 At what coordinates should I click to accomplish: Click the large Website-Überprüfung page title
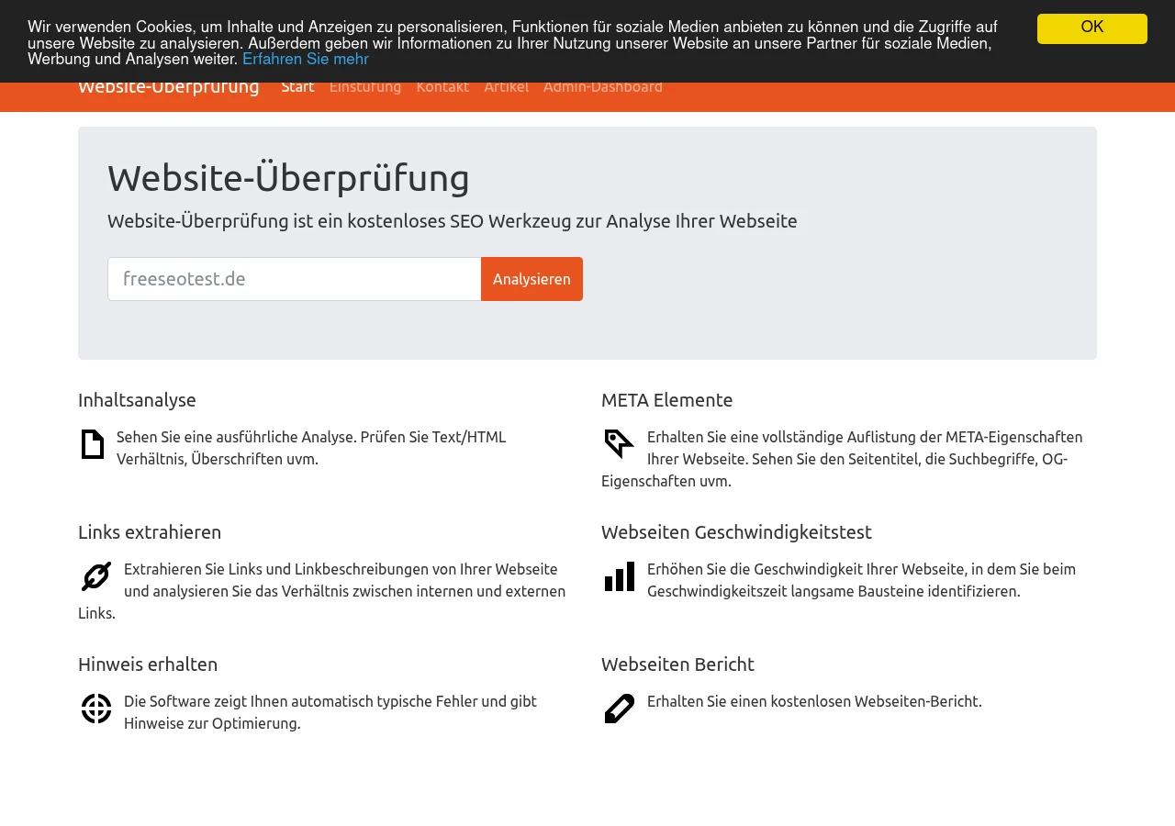[x=288, y=177]
